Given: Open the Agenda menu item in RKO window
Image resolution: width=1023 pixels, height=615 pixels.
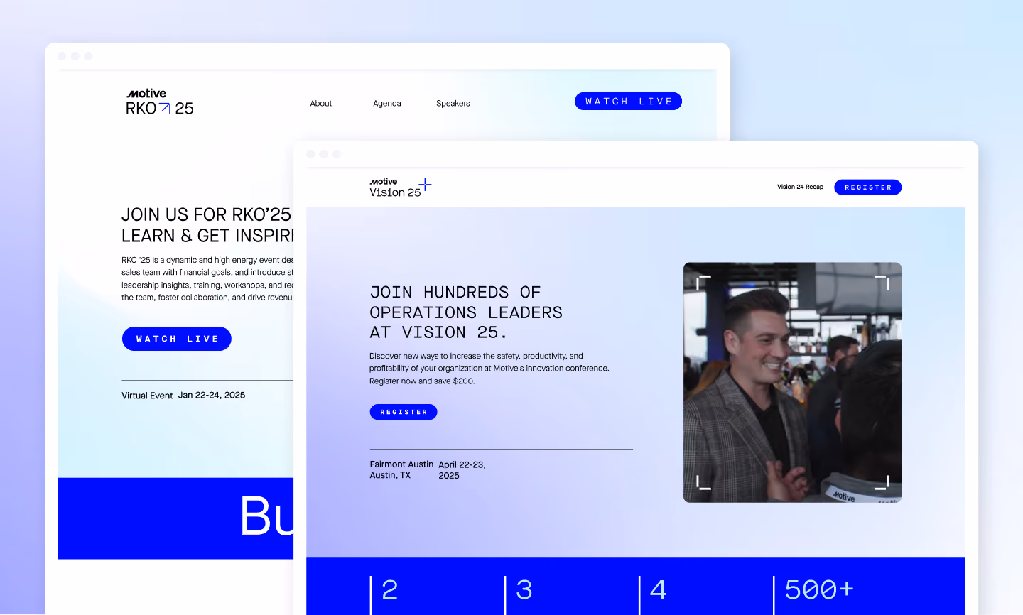Looking at the screenshot, I should [x=387, y=104].
